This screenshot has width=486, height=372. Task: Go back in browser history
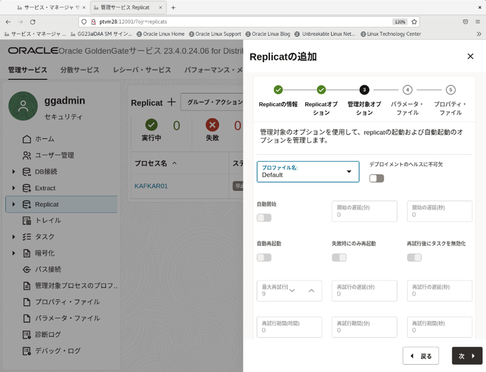[x=8, y=22]
